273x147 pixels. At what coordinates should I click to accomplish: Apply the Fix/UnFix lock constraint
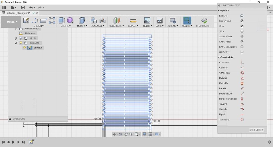click(242, 83)
